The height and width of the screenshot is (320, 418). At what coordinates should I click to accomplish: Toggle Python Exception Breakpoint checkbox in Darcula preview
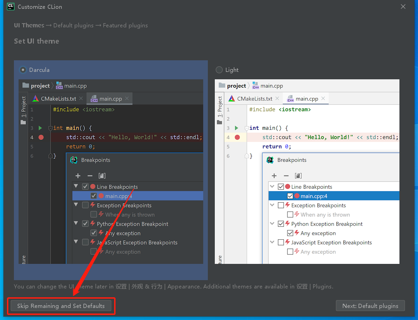click(x=85, y=224)
